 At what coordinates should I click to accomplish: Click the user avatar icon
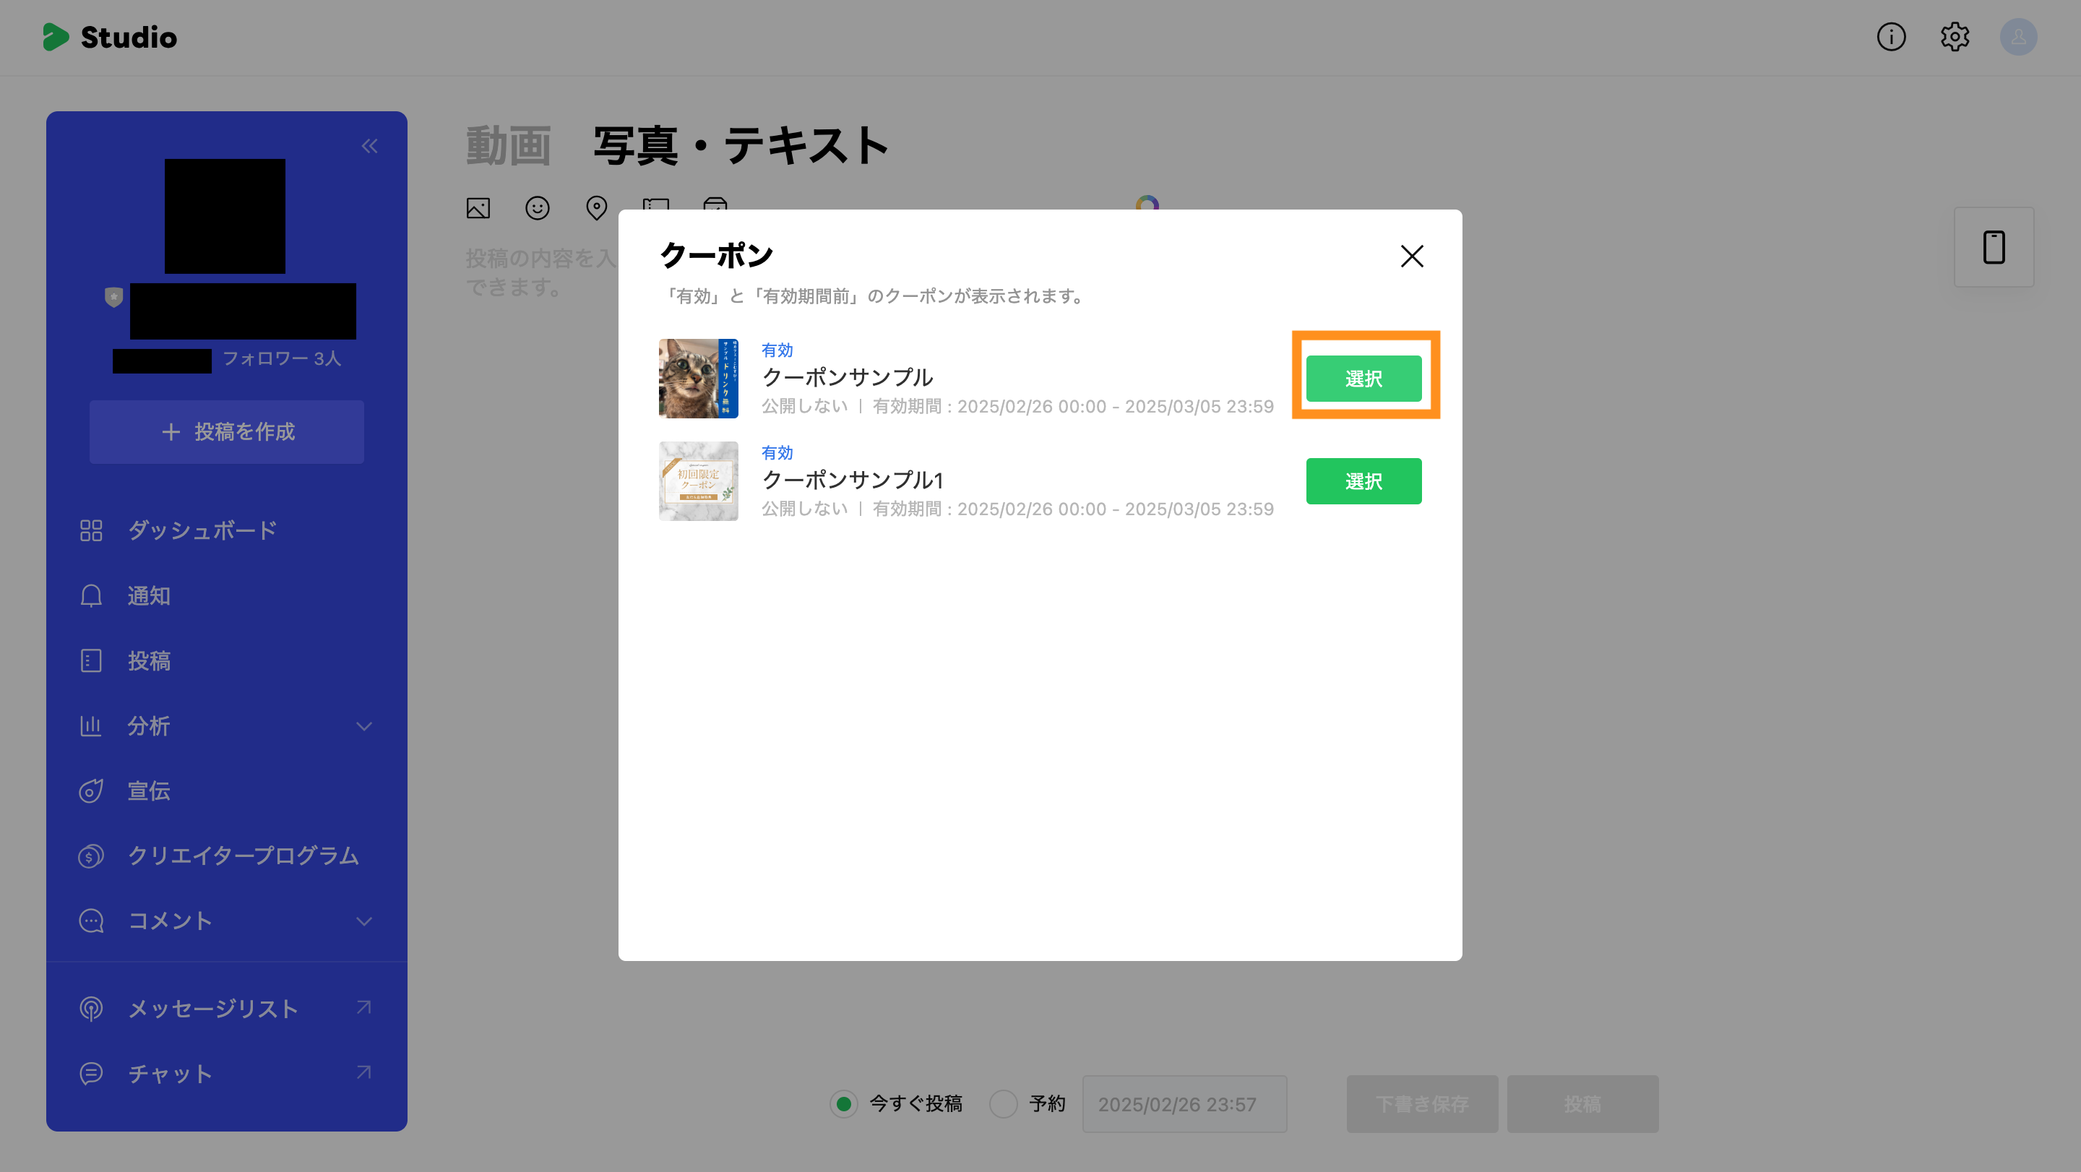coord(2017,37)
